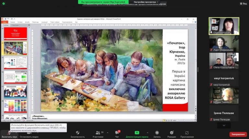Show more participants with down chevron
The width and height of the screenshot is (249, 139).
pyautogui.click(x=224, y=125)
